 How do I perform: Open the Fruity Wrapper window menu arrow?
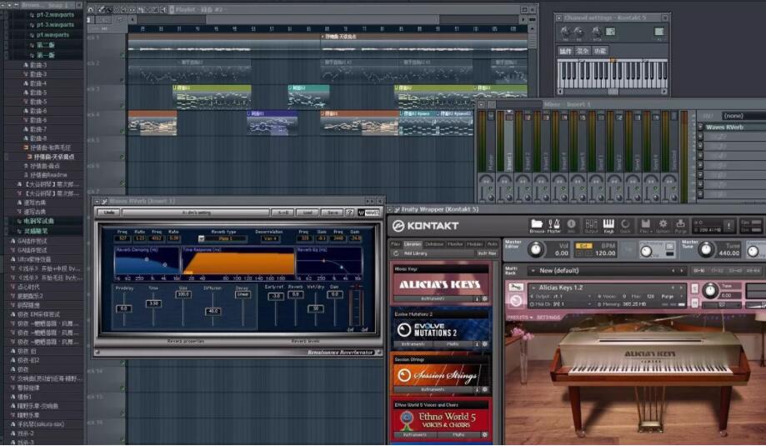[390, 209]
